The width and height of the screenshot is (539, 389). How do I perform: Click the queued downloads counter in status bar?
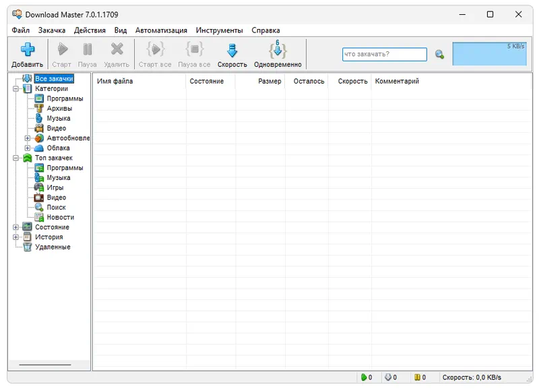391,378
